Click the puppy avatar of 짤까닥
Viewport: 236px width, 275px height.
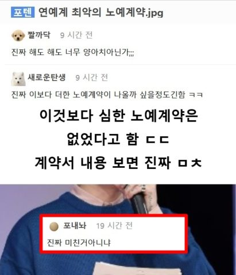(x=18, y=36)
